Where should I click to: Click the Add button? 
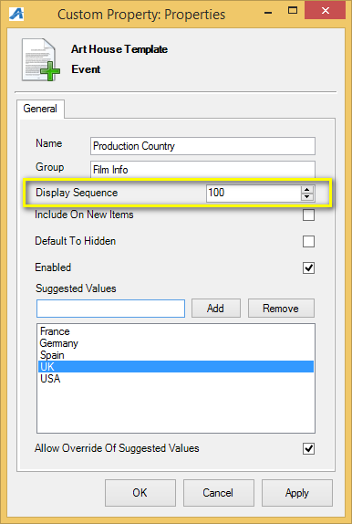216,309
